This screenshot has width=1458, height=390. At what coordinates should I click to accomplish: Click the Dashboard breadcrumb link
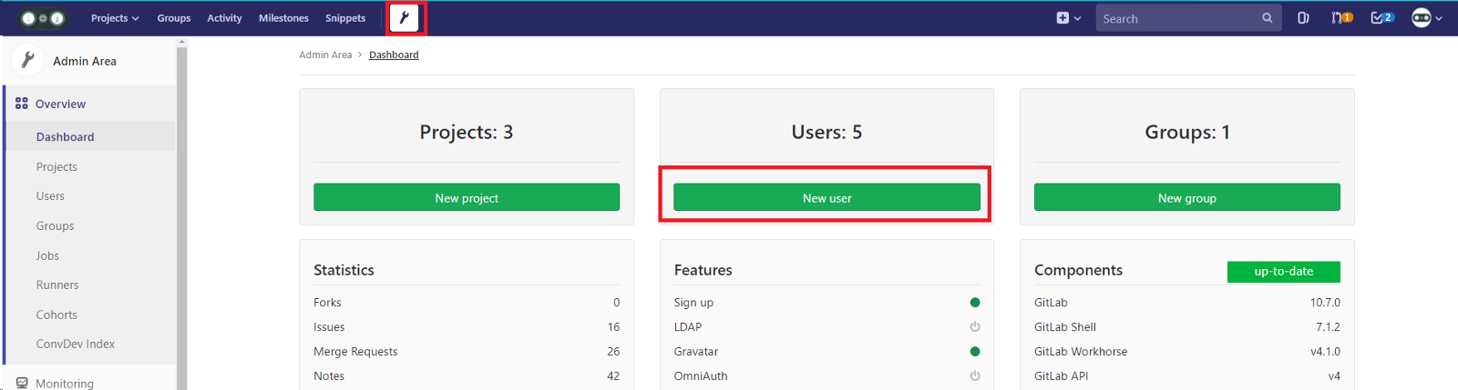(394, 55)
